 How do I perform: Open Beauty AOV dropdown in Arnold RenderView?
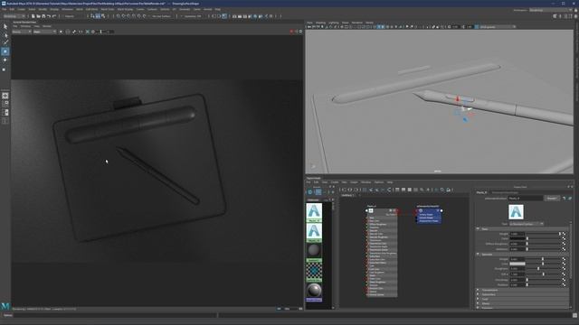22,32
